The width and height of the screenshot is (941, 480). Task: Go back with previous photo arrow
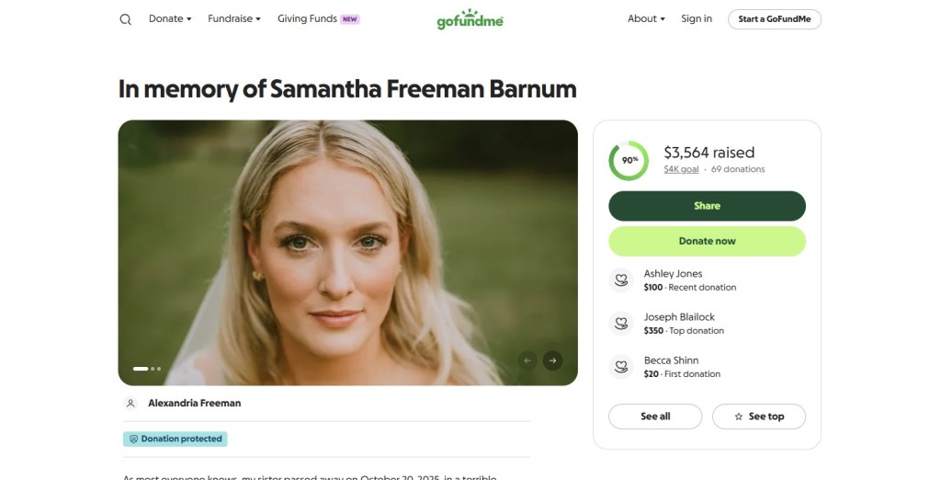tap(527, 360)
